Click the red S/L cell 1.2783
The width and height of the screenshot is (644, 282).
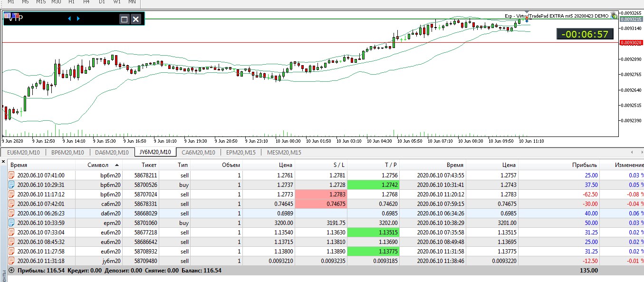tap(321, 194)
